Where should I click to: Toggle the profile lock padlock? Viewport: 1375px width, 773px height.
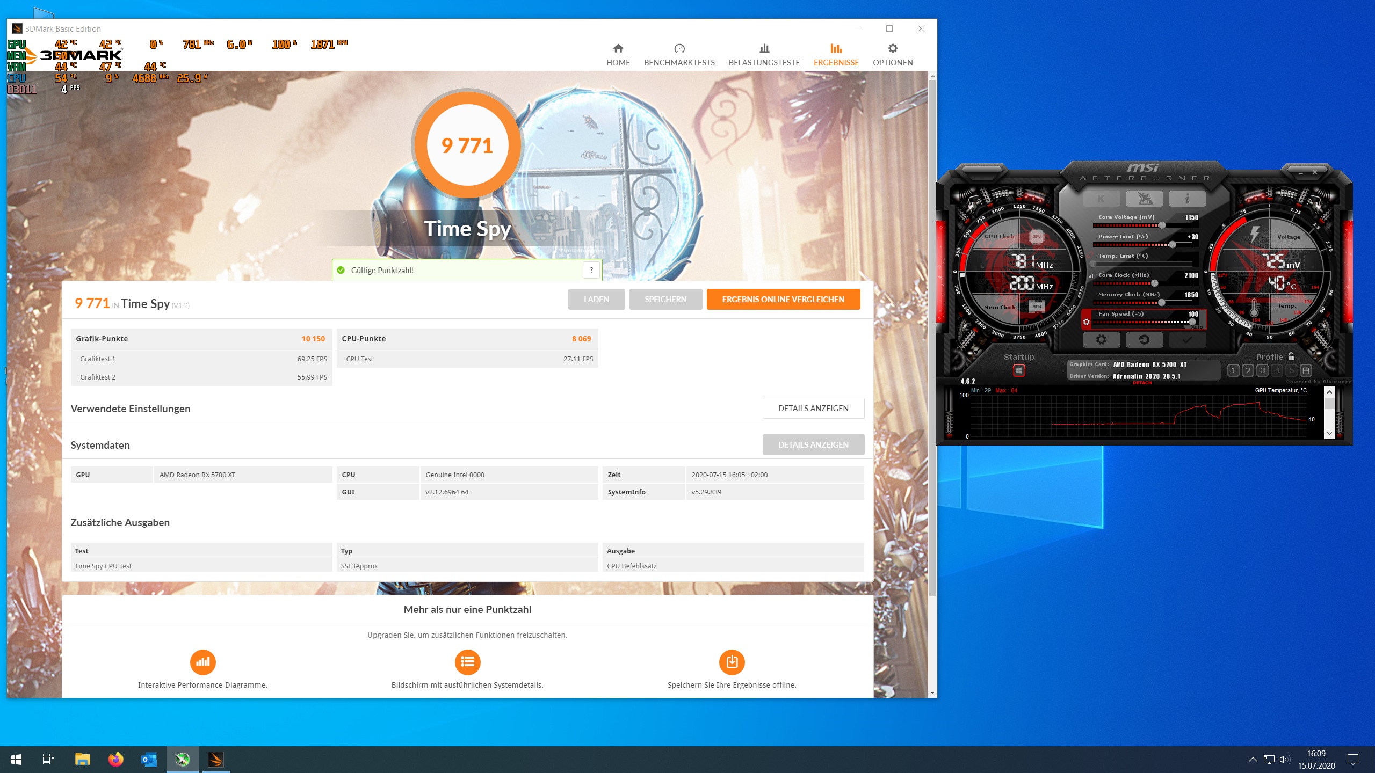[1291, 356]
